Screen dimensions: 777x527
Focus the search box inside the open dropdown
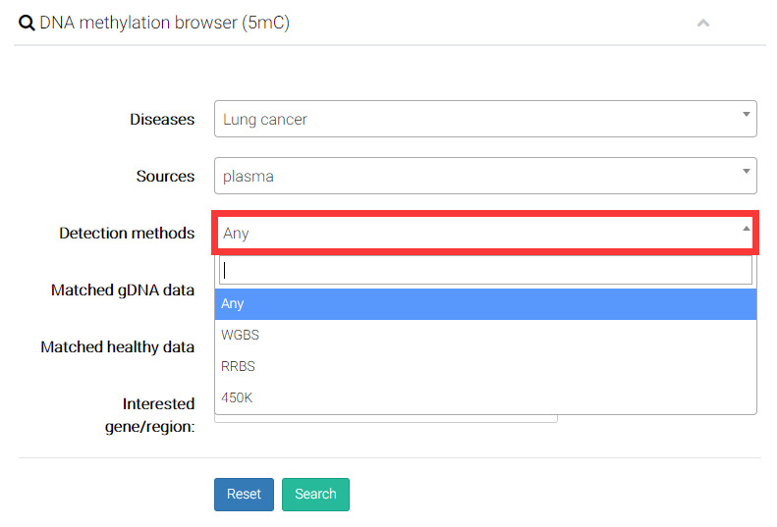[485, 269]
